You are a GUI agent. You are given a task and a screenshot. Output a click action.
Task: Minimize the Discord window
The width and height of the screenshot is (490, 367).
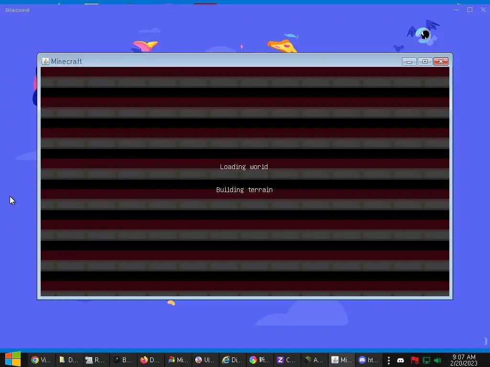(457, 10)
